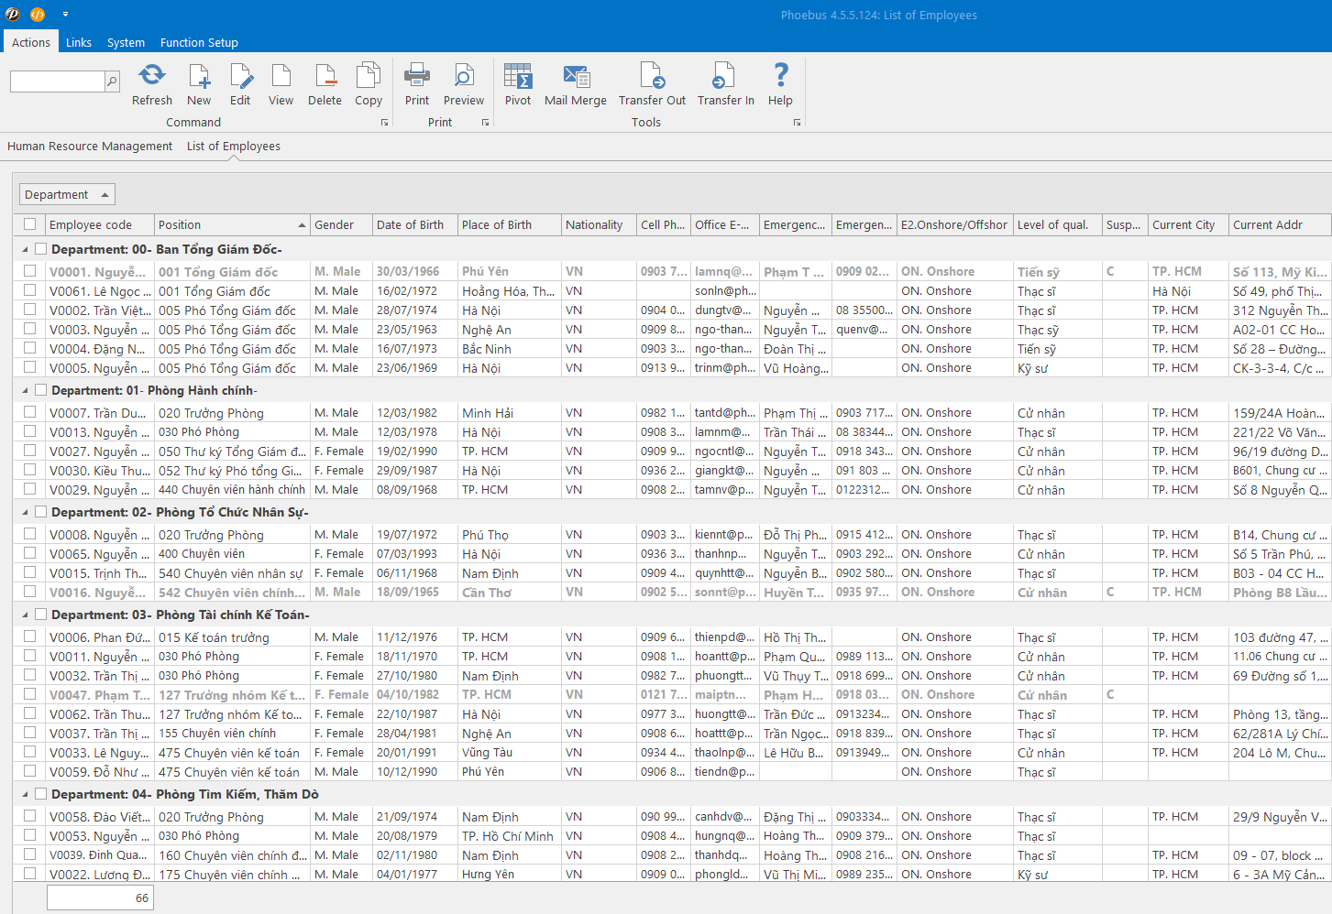Click the Print icon
Screen dimensions: 1332x914
coord(417,75)
